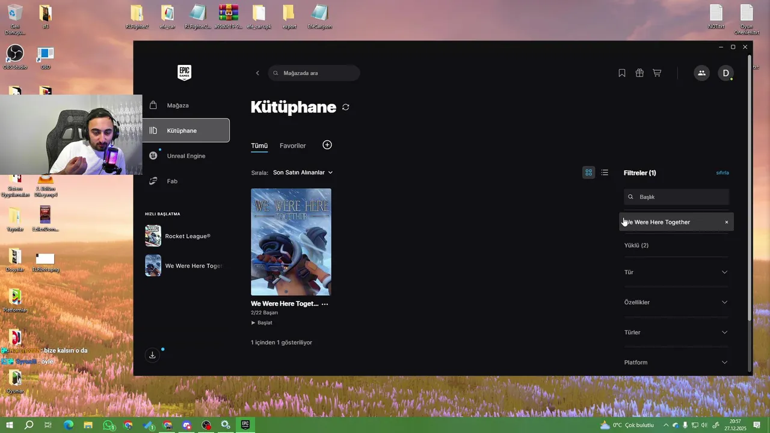
Task: Open Mağaza in the sidebar
Action: [186, 105]
